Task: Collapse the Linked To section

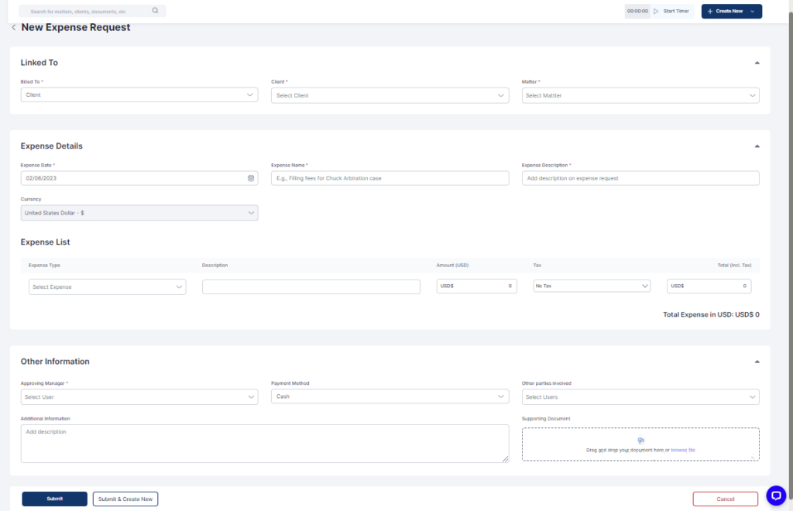Action: coord(757,63)
